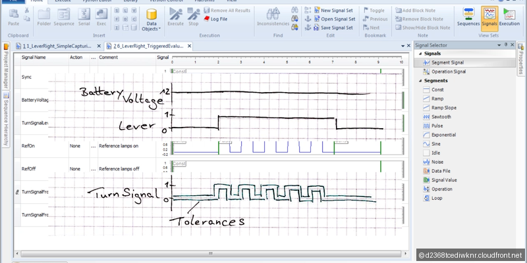Open the Sequence Hierarchy side tab

(x=6, y=120)
